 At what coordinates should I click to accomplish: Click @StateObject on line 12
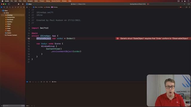click(44, 38)
